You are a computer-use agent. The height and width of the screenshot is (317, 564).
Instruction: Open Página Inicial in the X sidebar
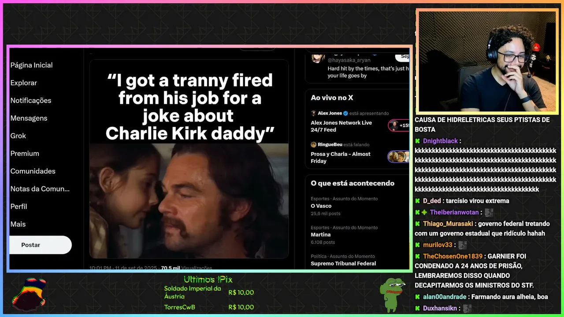click(31, 65)
